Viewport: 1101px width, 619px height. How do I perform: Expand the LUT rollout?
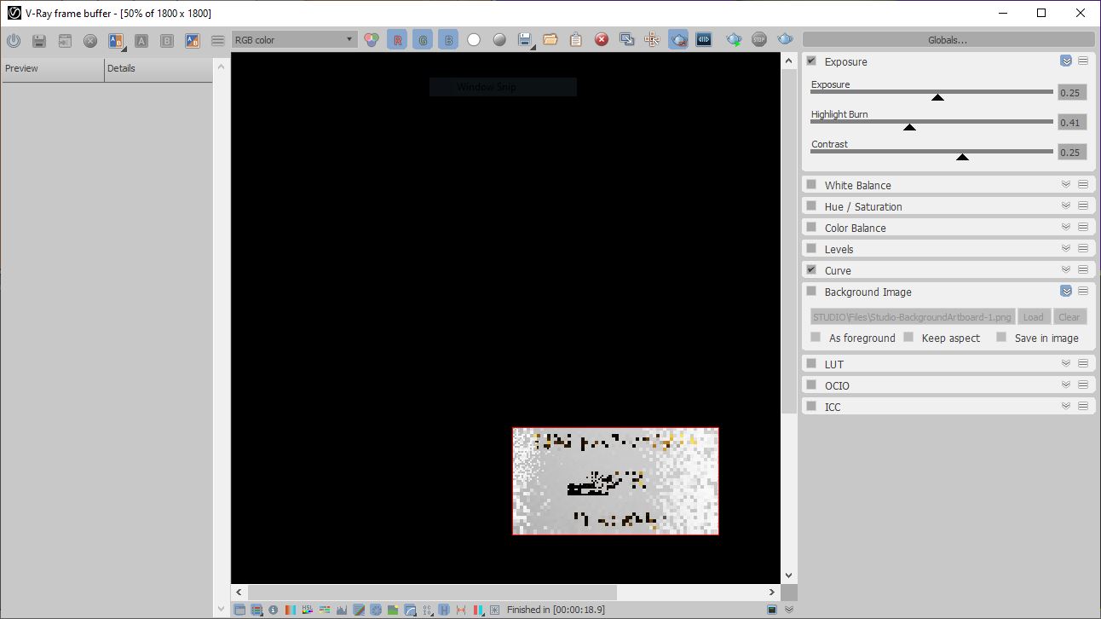1066,364
